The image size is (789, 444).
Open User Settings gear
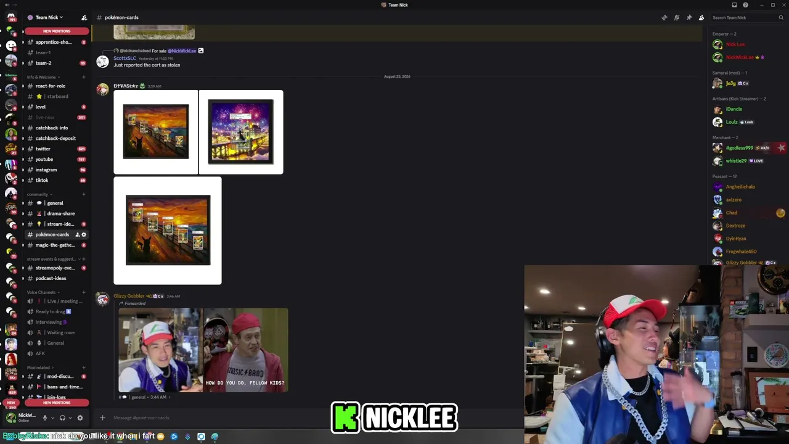pos(80,417)
